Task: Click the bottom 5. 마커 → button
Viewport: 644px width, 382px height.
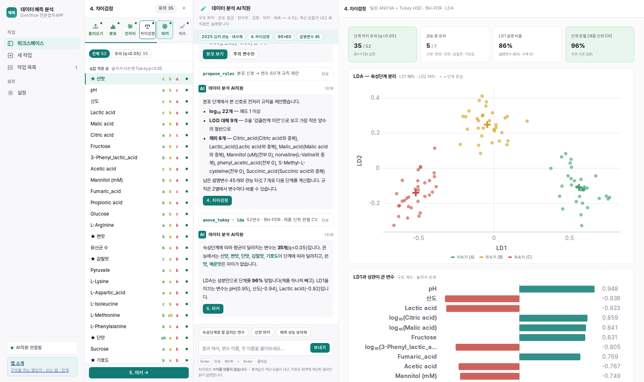Action: pyautogui.click(x=139, y=373)
